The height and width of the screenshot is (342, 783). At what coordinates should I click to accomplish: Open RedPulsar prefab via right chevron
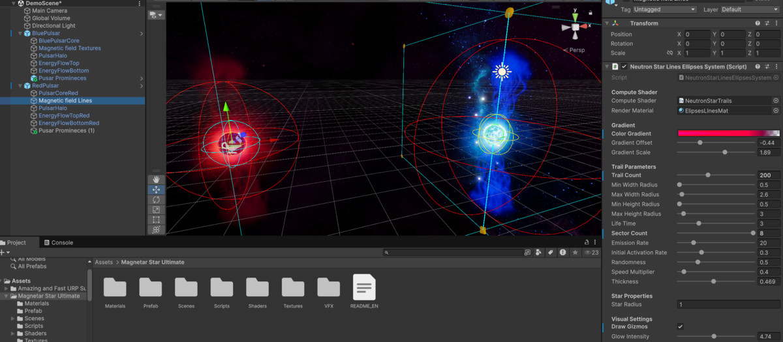141,85
